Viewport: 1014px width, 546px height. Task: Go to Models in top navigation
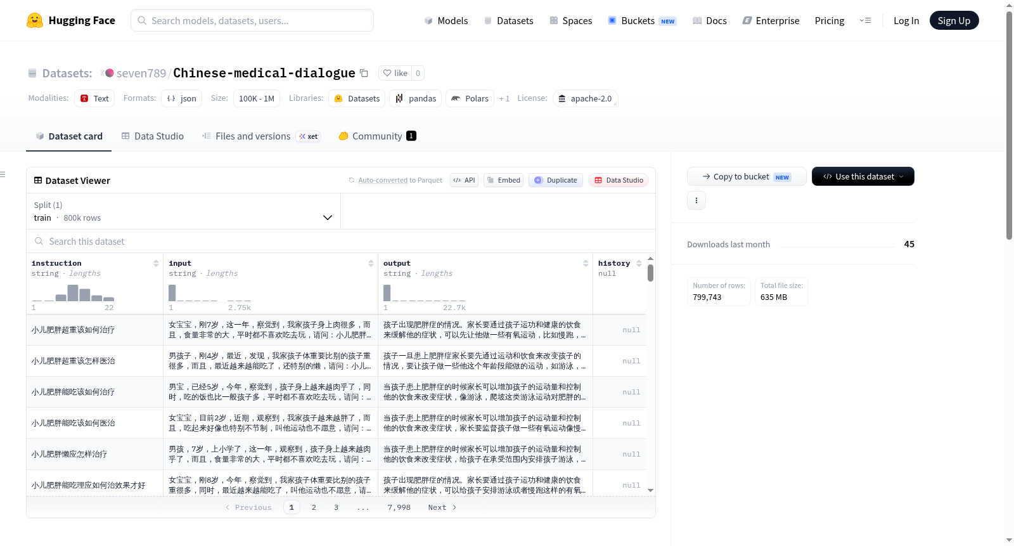click(x=446, y=20)
